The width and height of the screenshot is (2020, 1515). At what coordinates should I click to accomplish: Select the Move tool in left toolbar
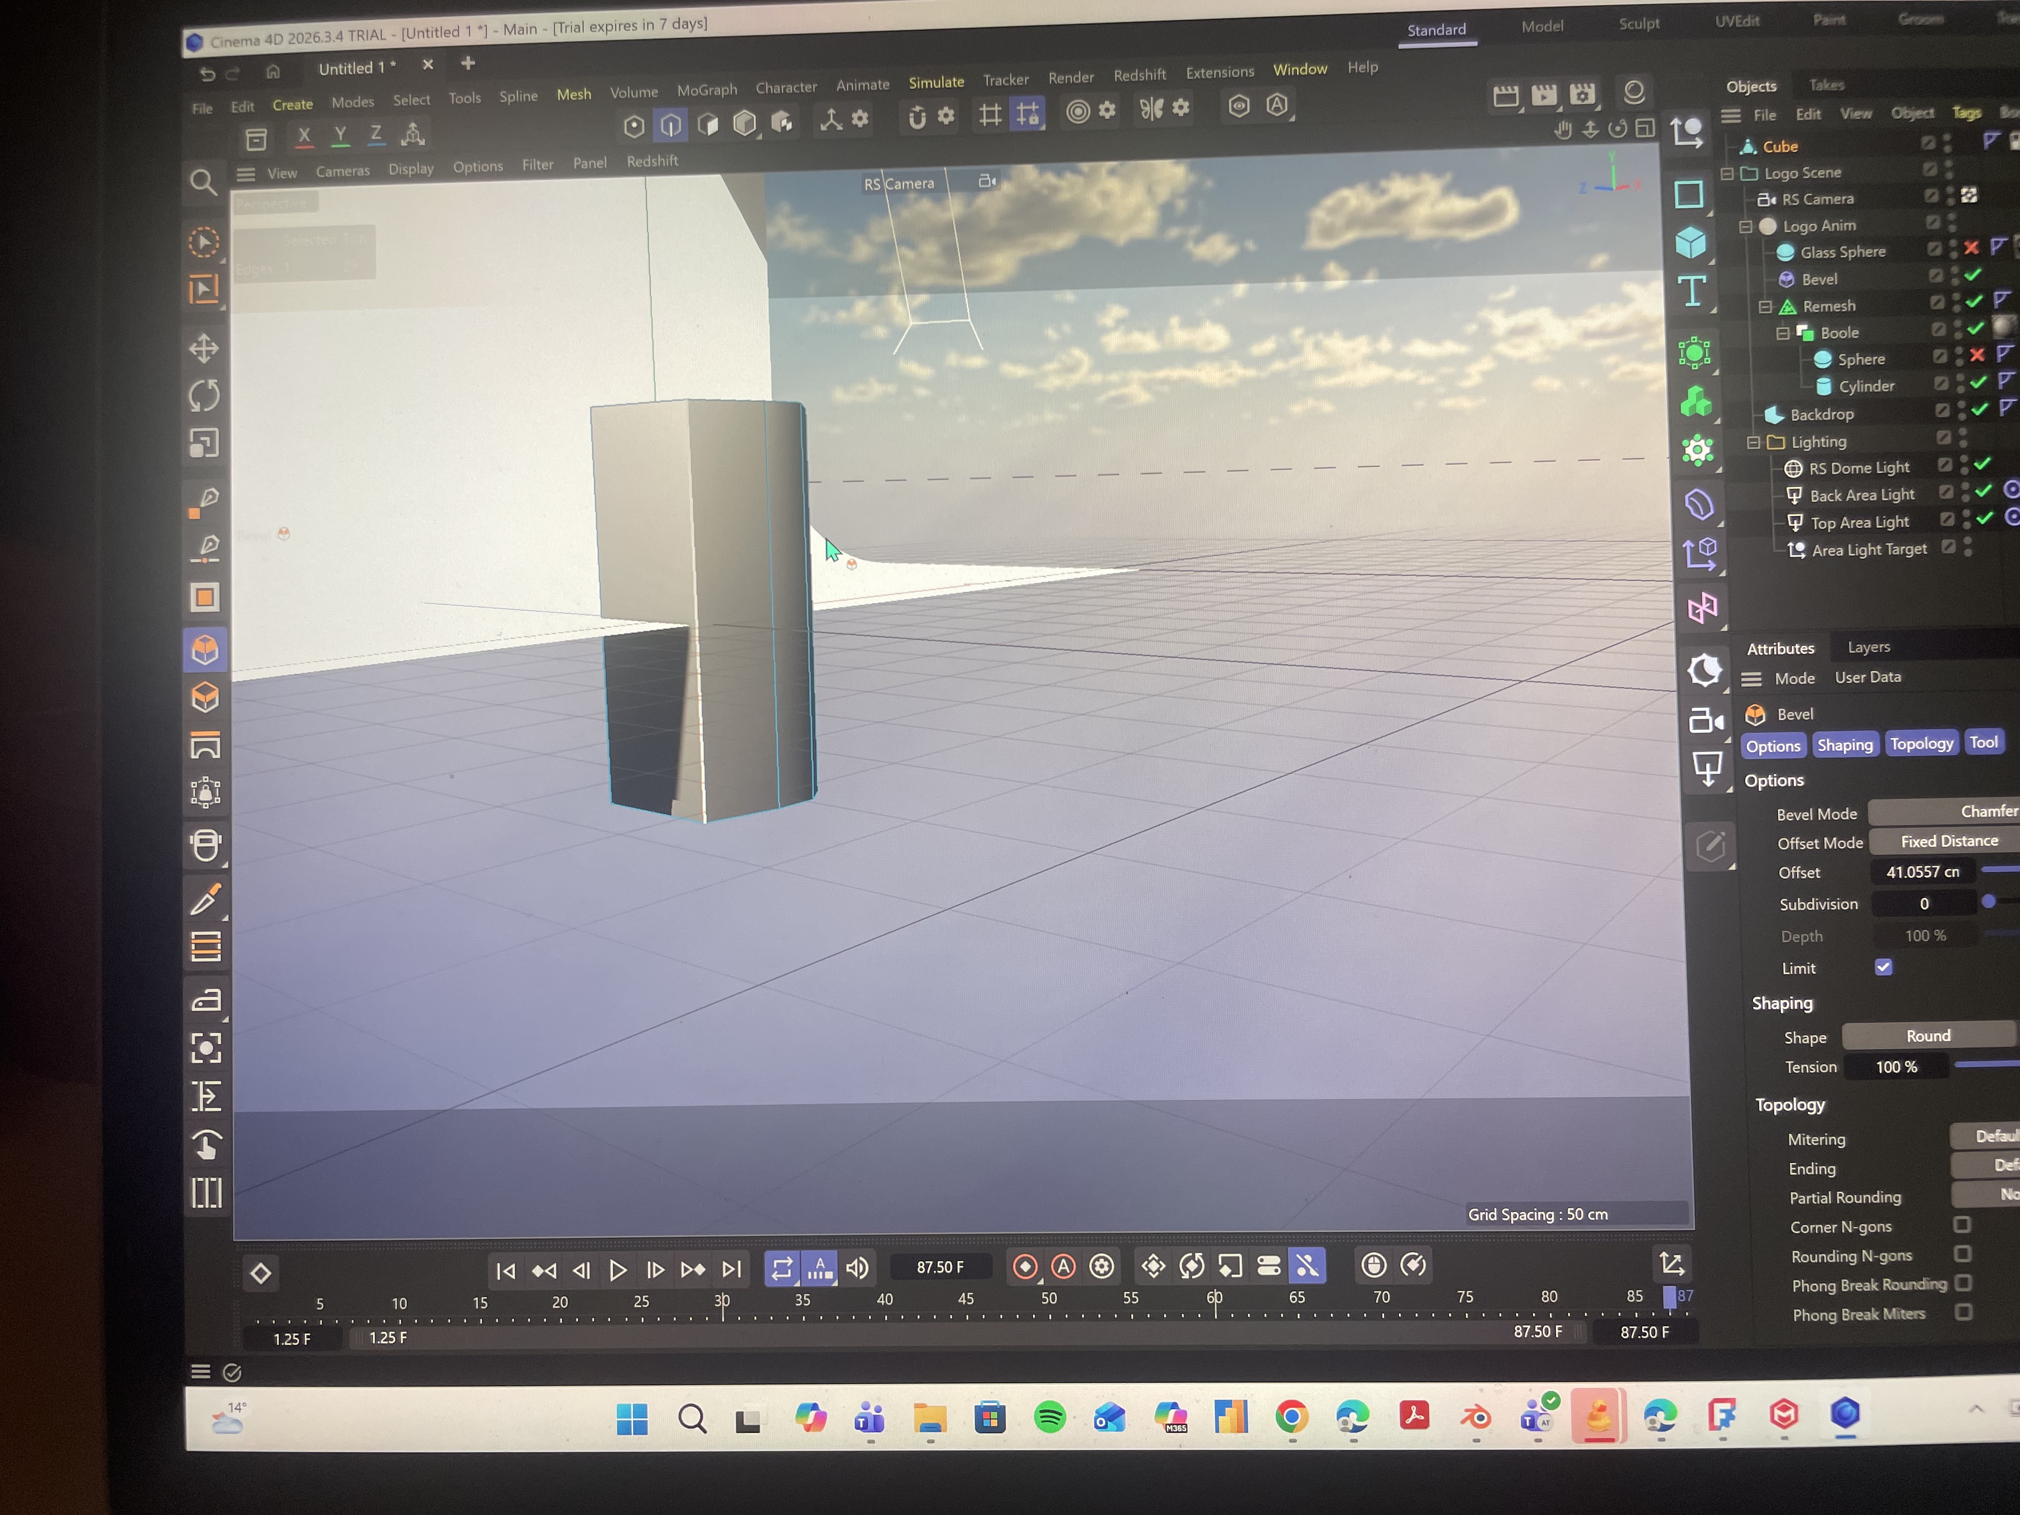(203, 348)
